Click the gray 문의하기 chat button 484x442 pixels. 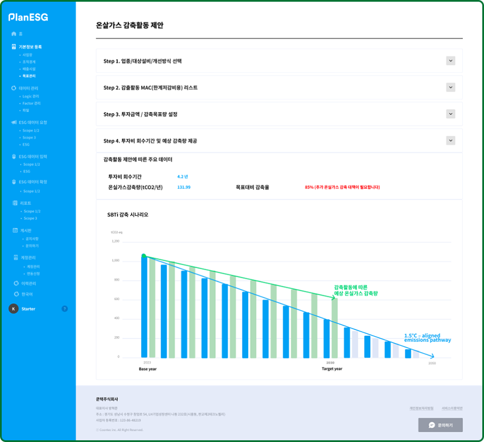click(440, 425)
